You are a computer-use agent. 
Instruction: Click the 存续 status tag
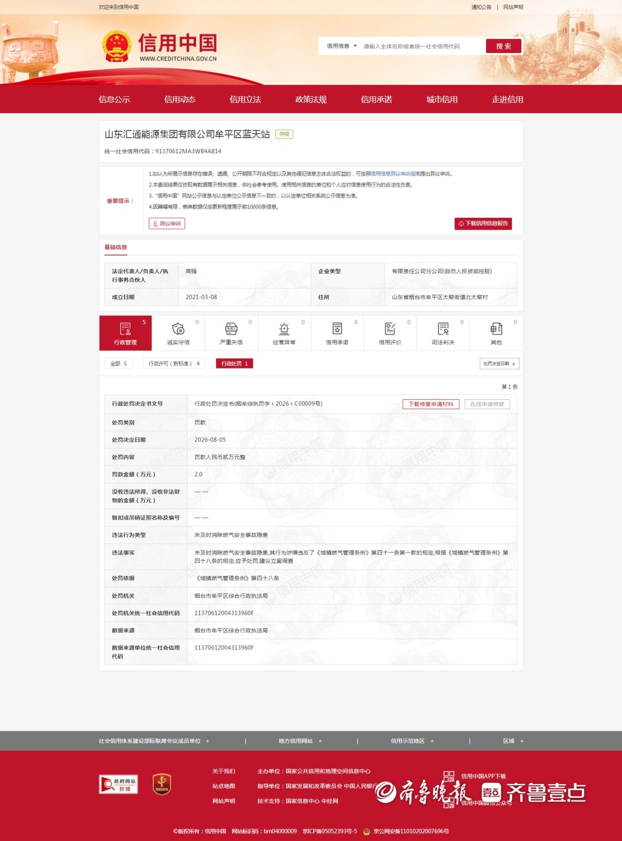pos(285,134)
